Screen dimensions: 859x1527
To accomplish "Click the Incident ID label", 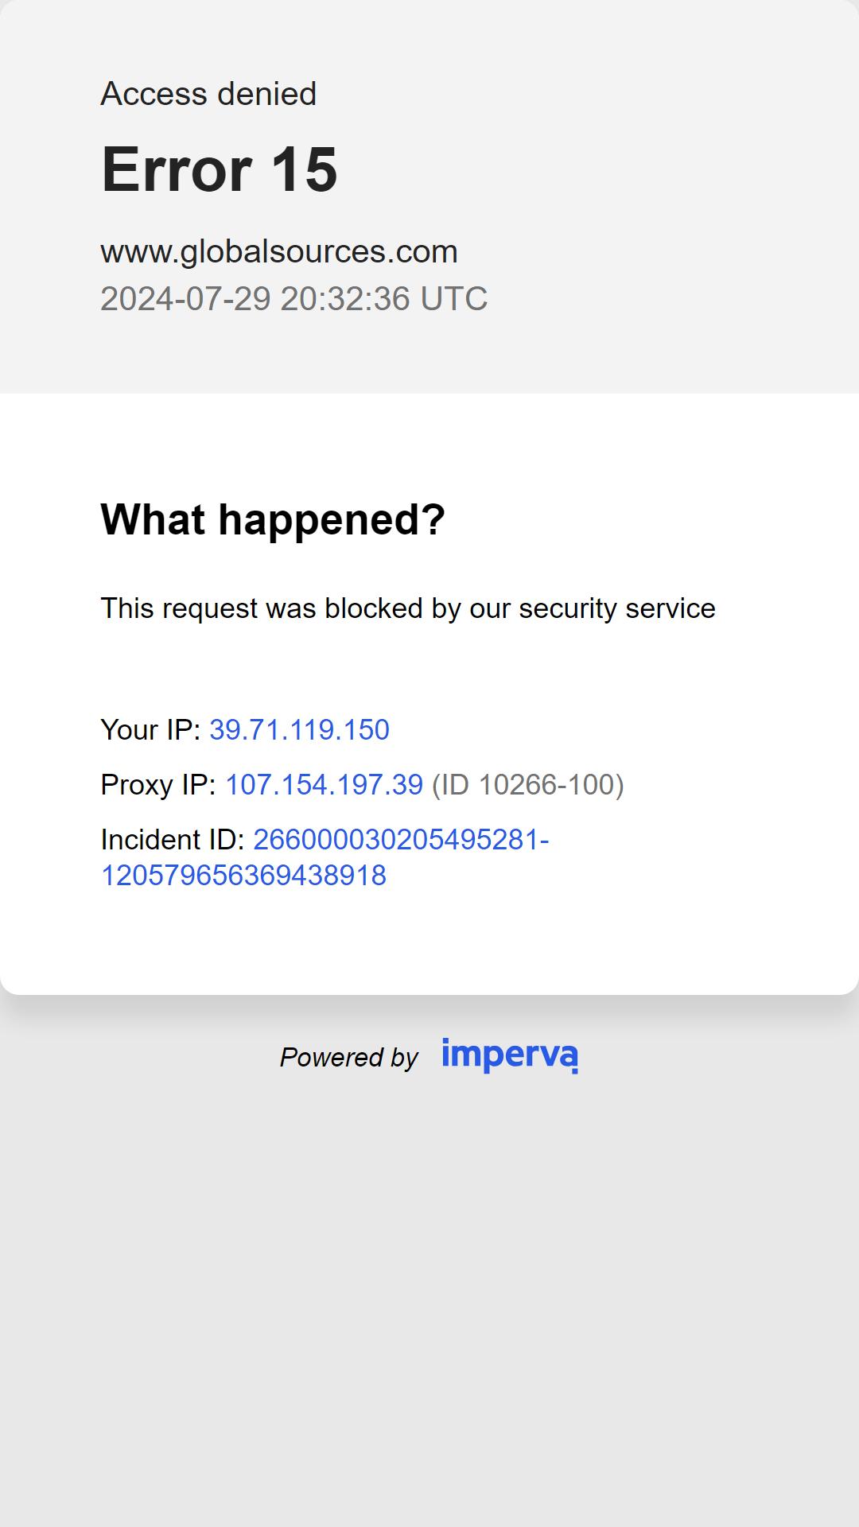I will (173, 840).
